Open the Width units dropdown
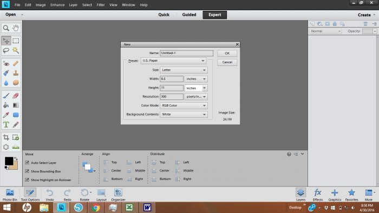This screenshot has width=379, height=213. 196,79
